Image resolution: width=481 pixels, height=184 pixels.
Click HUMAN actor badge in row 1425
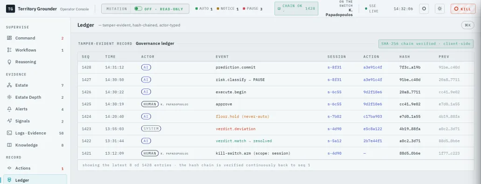point(150,104)
